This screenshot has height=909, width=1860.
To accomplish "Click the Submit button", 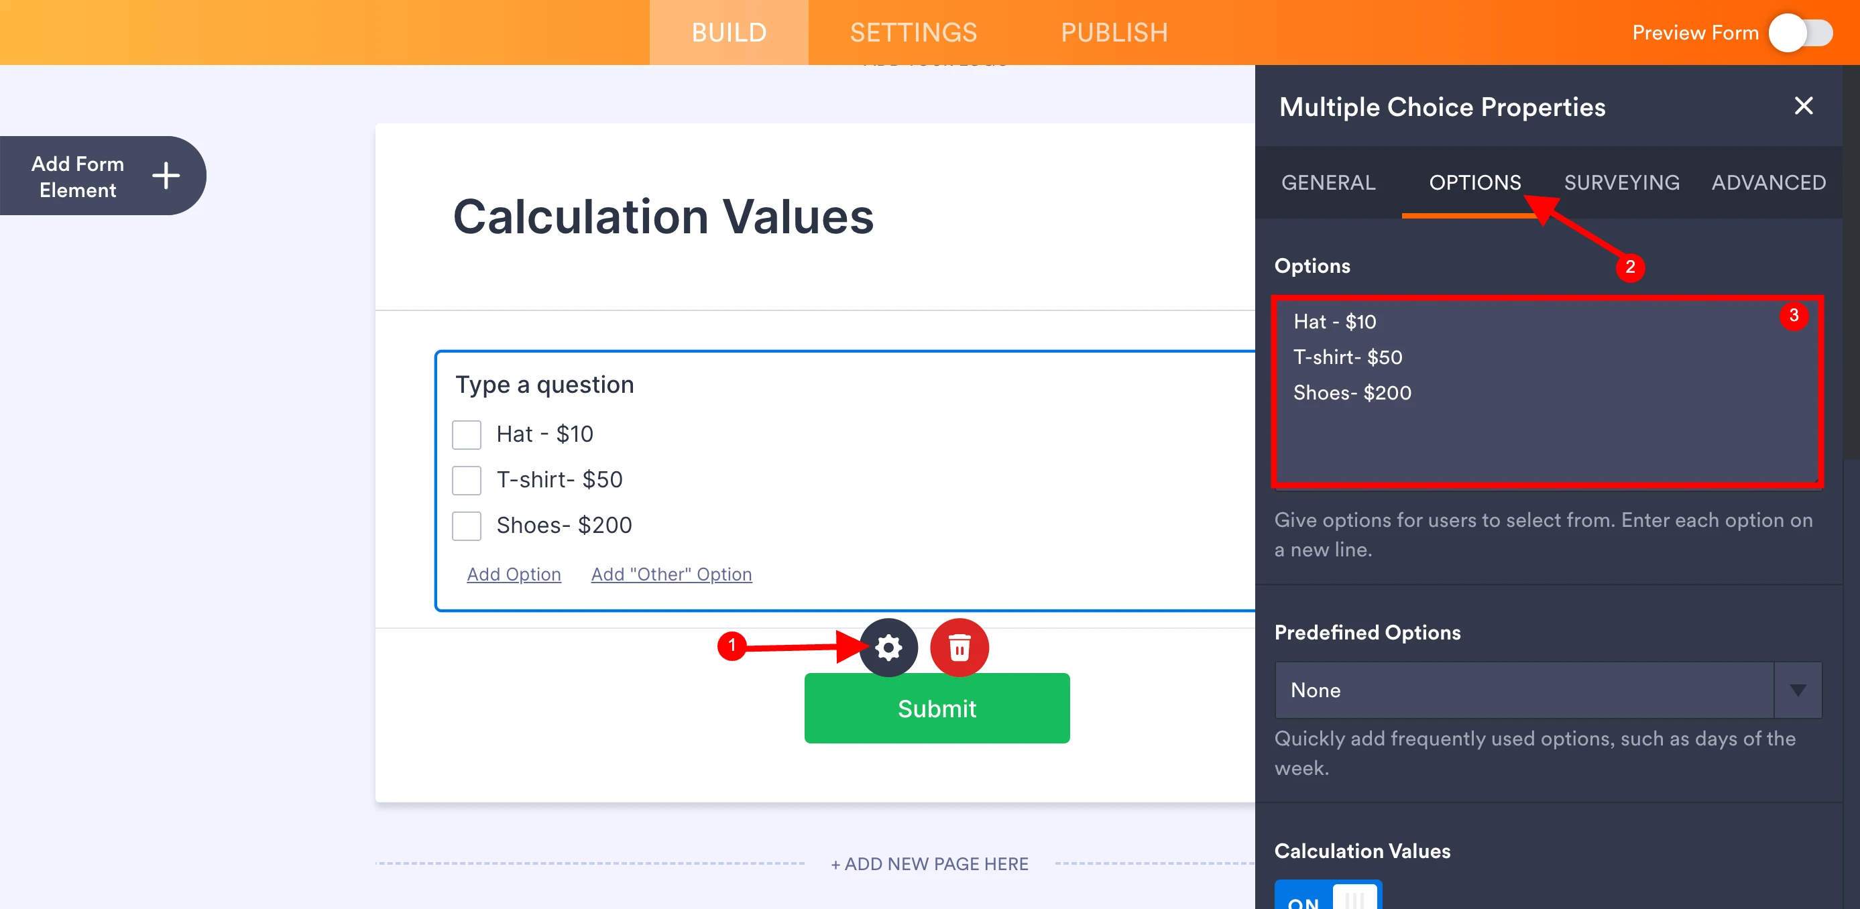I will point(937,709).
